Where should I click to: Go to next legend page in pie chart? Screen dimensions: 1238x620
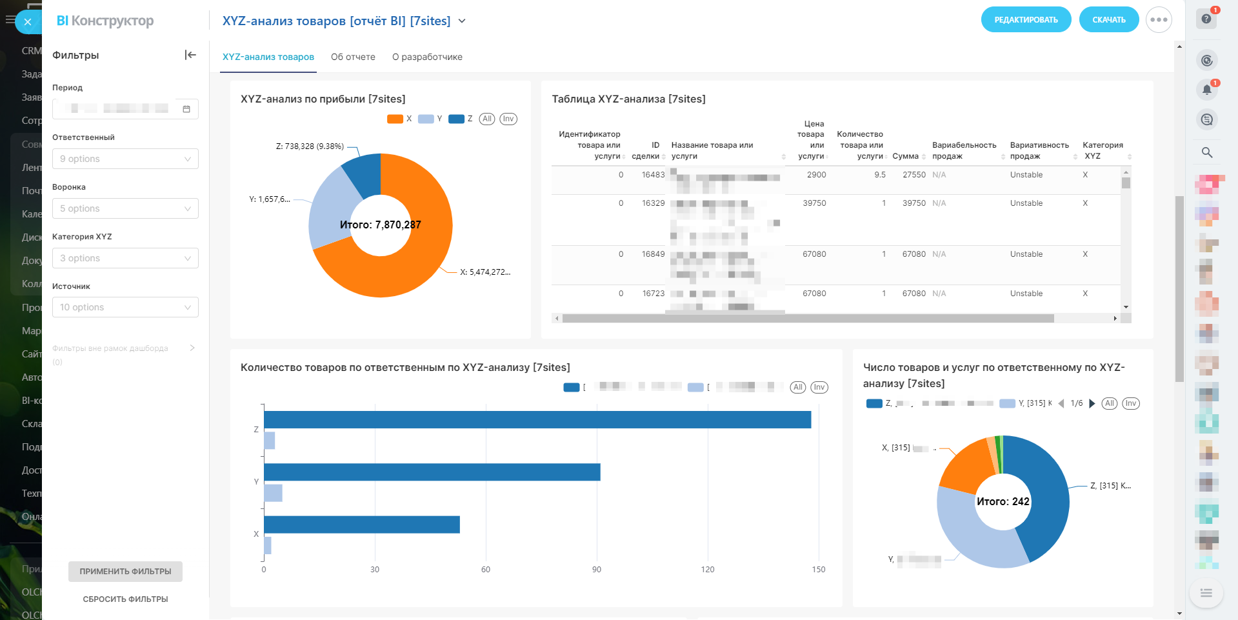point(1092,403)
